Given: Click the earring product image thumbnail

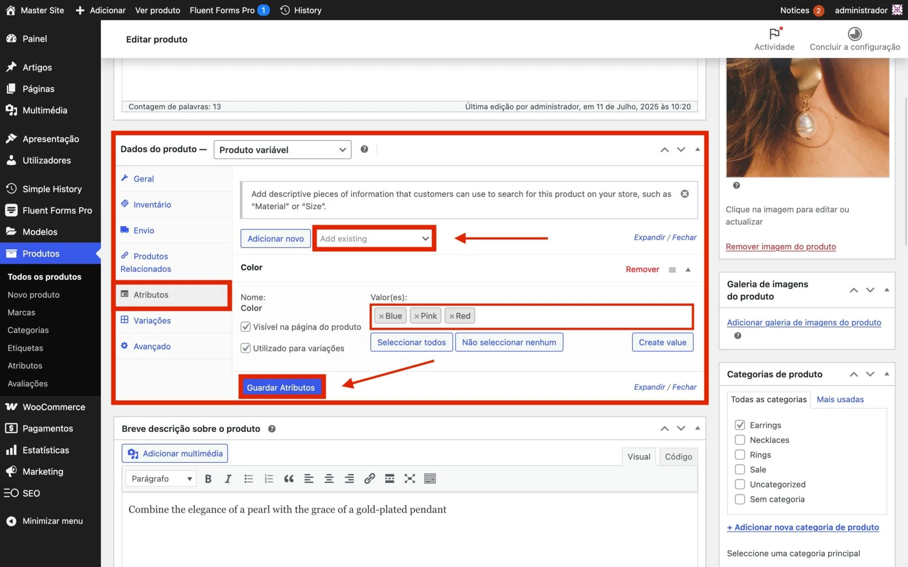Looking at the screenshot, I should [x=807, y=117].
